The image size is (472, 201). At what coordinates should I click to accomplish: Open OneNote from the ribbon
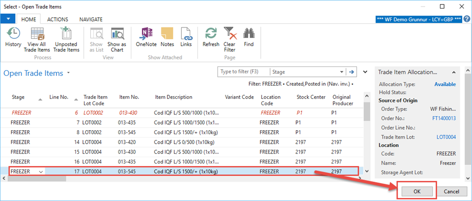click(x=146, y=38)
